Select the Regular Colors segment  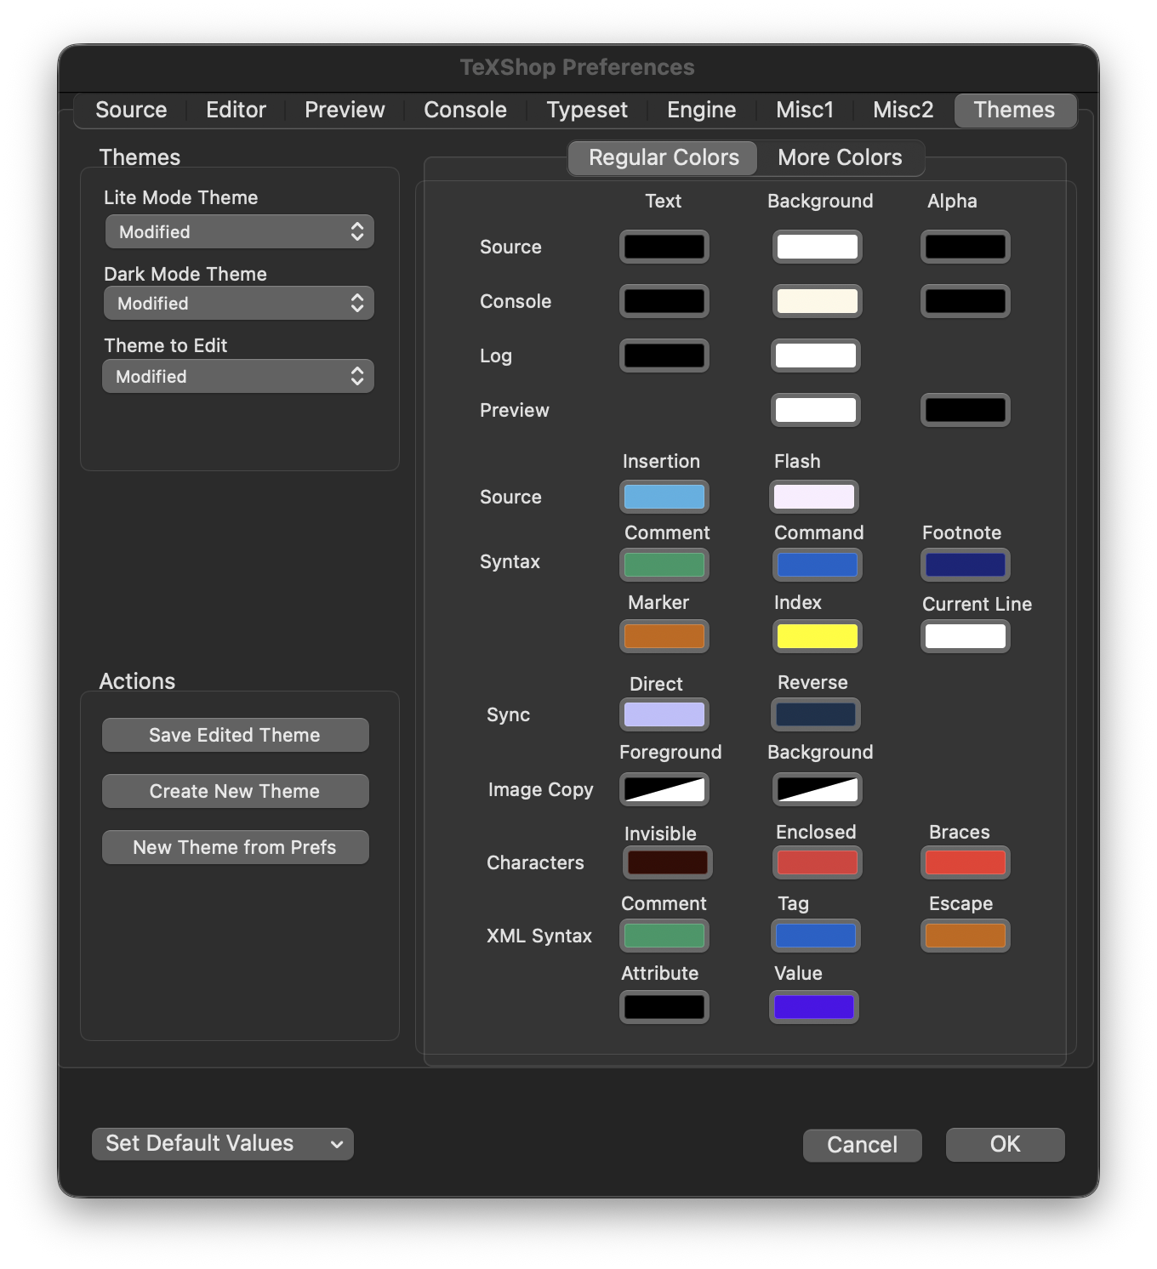pyautogui.click(x=664, y=158)
